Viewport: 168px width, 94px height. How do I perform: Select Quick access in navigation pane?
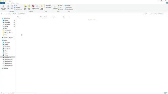tap(7, 18)
